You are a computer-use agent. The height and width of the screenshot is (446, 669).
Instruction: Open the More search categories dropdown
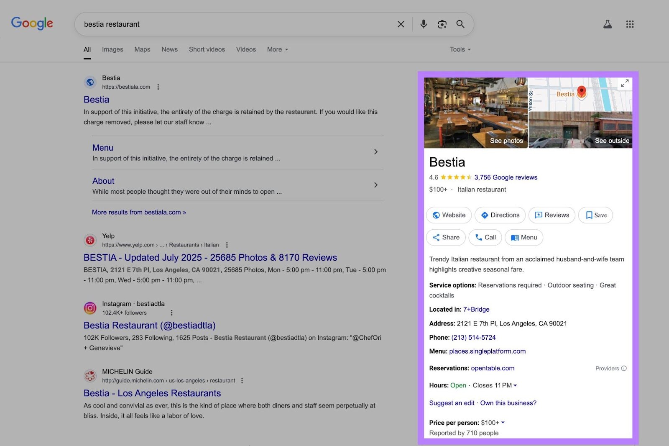click(277, 49)
